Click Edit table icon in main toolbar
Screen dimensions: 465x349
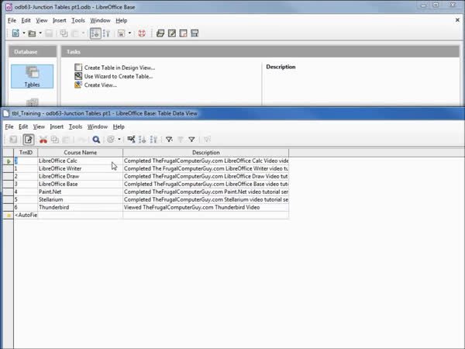(172, 33)
